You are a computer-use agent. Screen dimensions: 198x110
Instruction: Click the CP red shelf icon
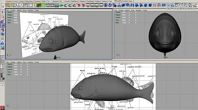[x=83, y=5]
